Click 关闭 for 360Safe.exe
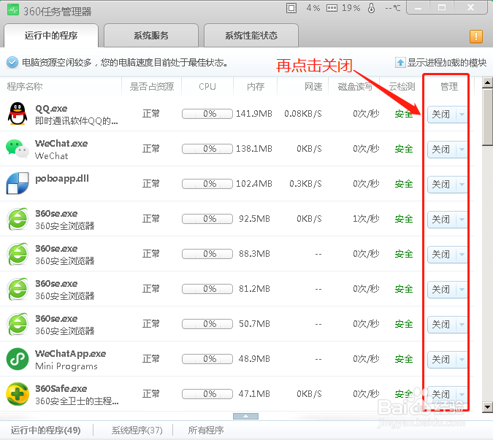The width and height of the screenshot is (493, 440). coord(441,394)
